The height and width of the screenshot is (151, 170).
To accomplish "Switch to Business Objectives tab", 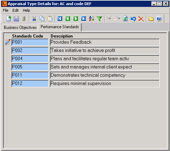I will [20, 28].
